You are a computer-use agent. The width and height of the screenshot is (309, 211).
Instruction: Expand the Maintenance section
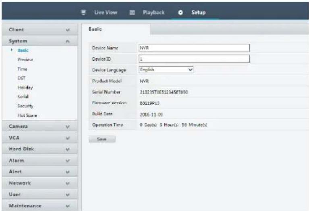click(x=39, y=206)
